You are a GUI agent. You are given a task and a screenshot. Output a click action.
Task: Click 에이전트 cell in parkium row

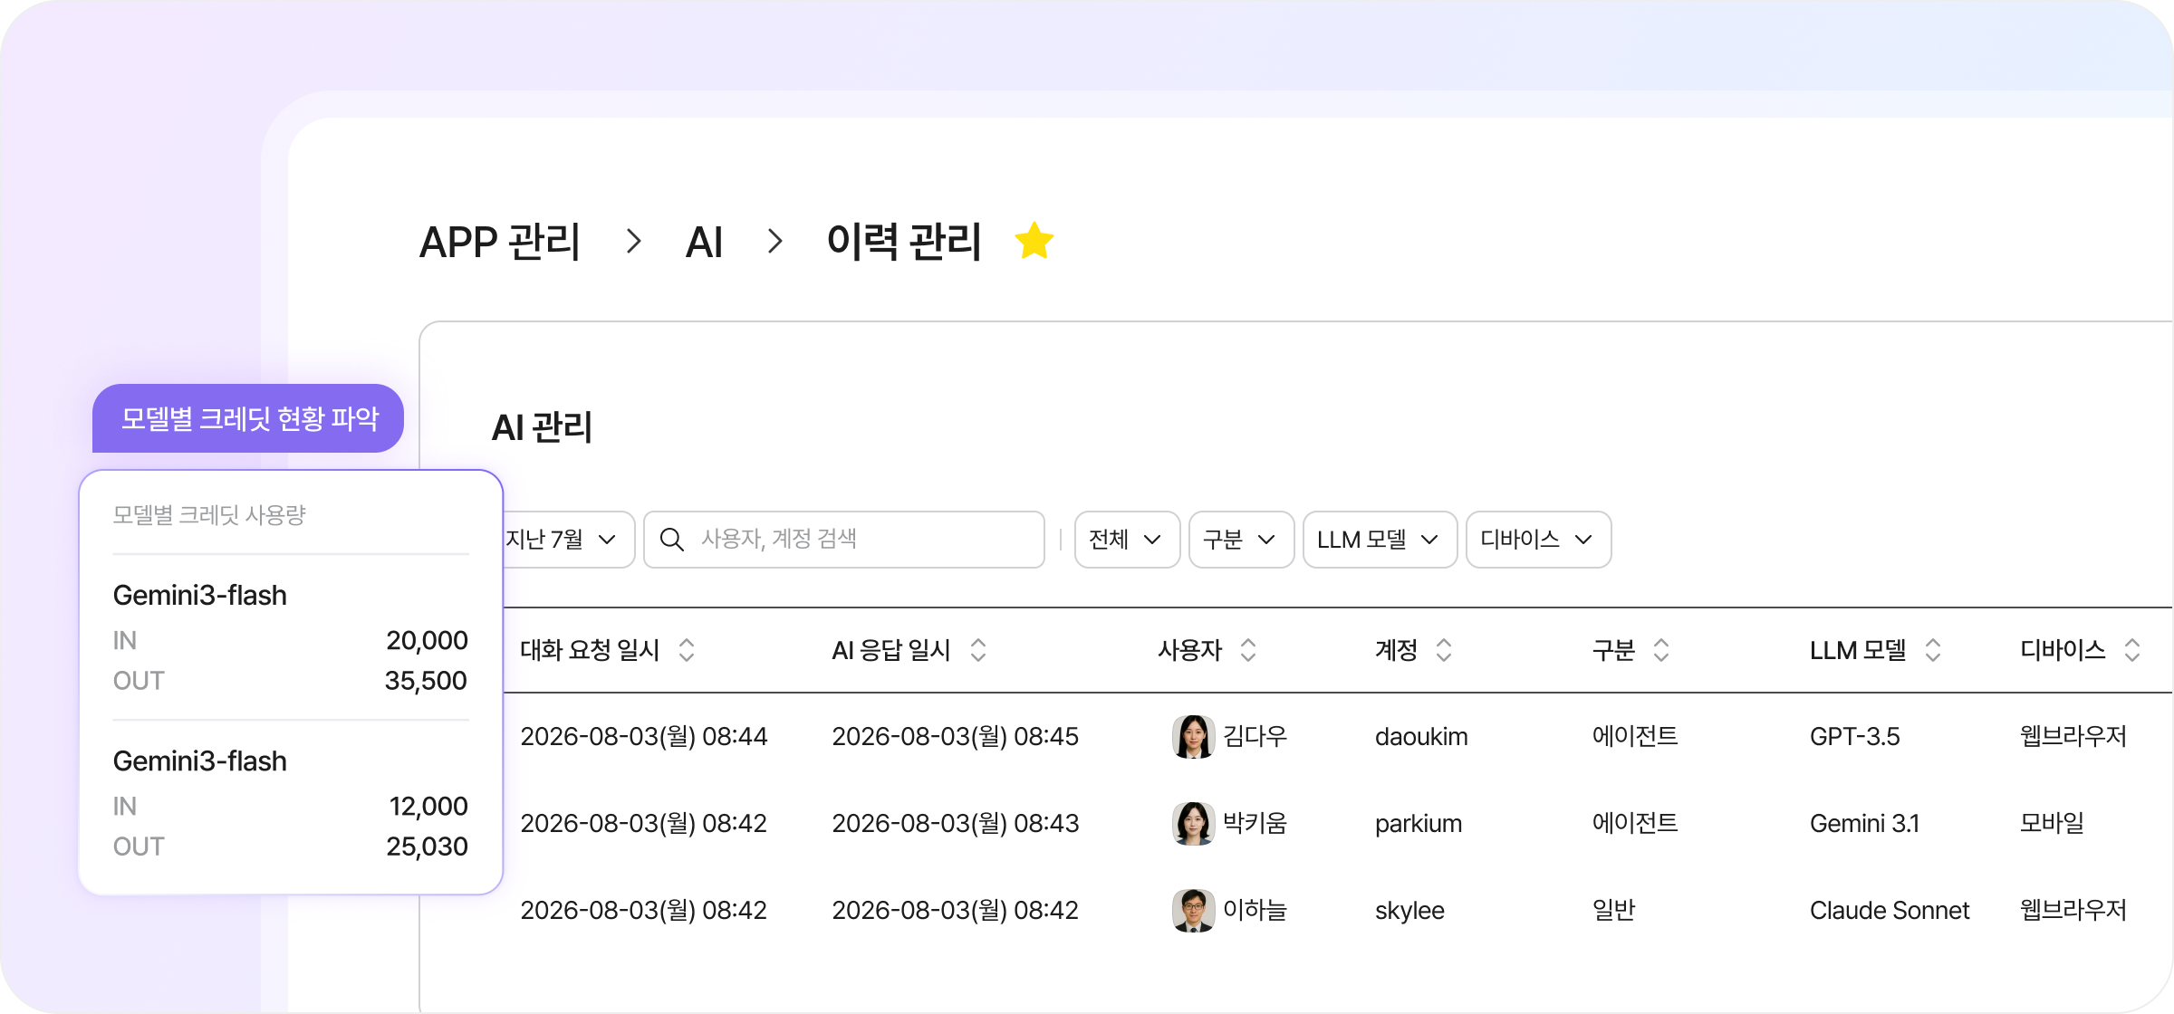pyautogui.click(x=1635, y=823)
